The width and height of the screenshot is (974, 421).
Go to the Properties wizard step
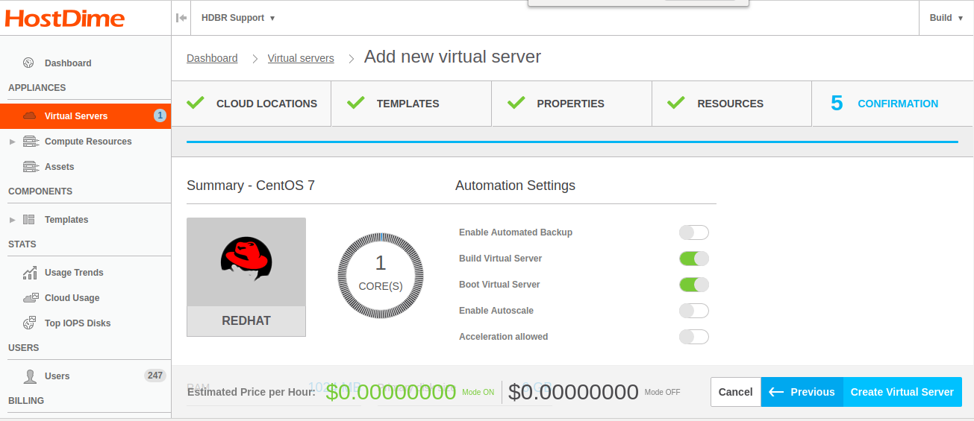point(572,104)
